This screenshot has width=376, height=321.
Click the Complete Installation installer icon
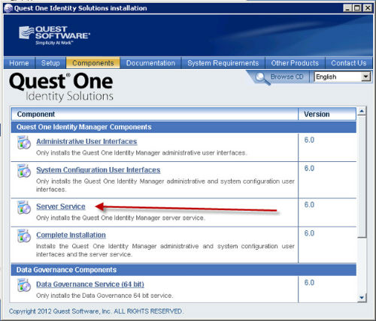coord(24,235)
